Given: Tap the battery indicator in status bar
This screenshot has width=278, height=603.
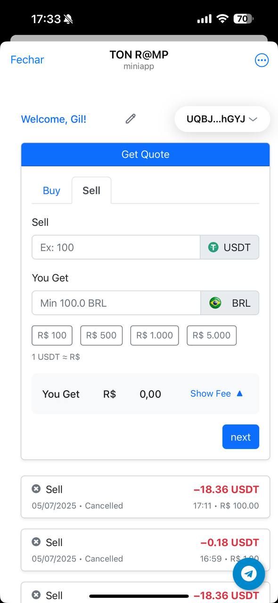Looking at the screenshot, I should click(244, 19).
